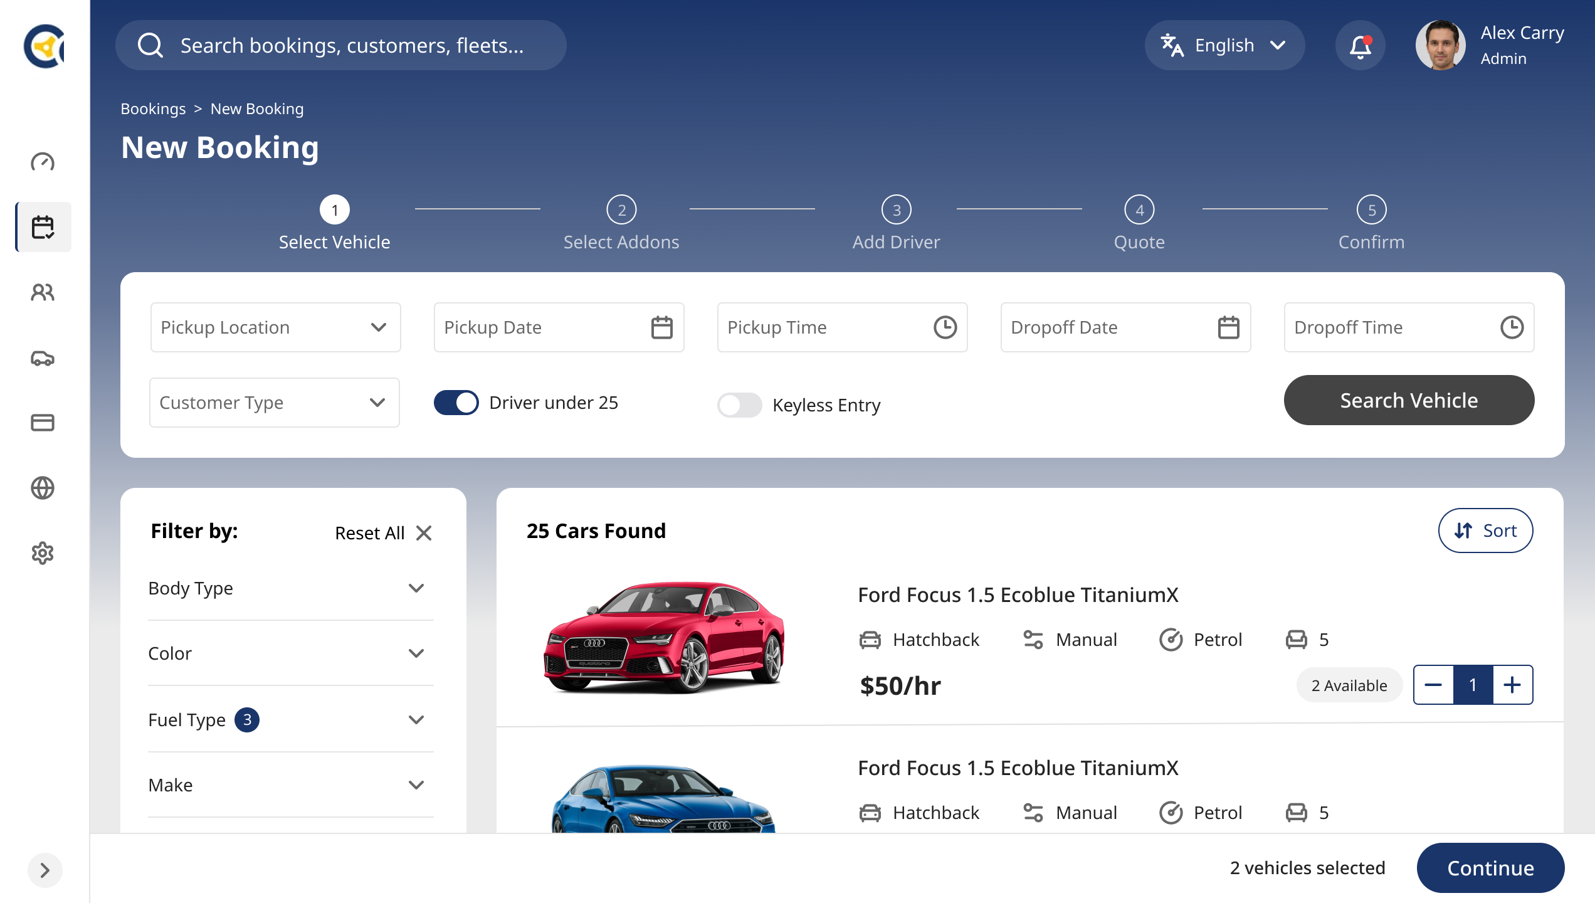
Task: Click first car's Petrol fuel icon
Action: pyautogui.click(x=1171, y=640)
